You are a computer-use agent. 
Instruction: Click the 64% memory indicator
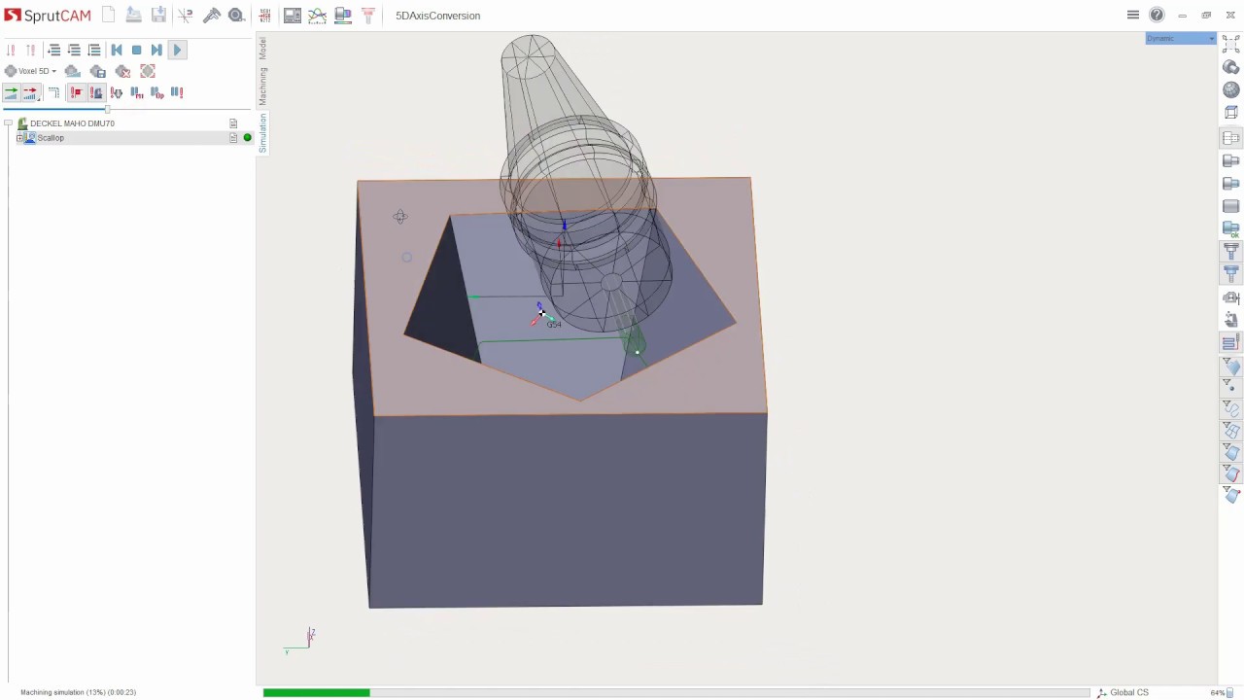click(1220, 692)
